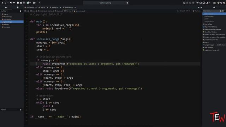
Task: Switch to the Places folder tab in left pane
Action: (x=6, y=7)
